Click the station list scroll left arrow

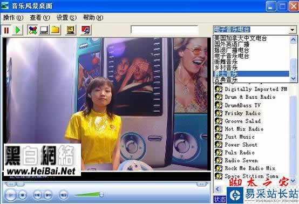[x=218, y=189]
